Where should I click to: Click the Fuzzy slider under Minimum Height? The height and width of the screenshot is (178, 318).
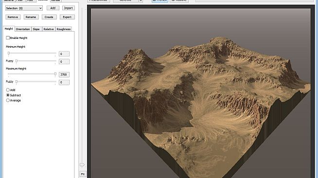(17, 61)
